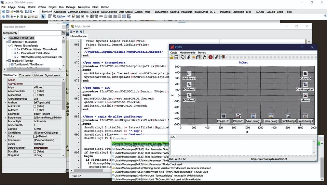Viewport: 327px width, 185px height.
Task: Click the exit door icon in the ATMO toolbar
Action: pos(223,57)
